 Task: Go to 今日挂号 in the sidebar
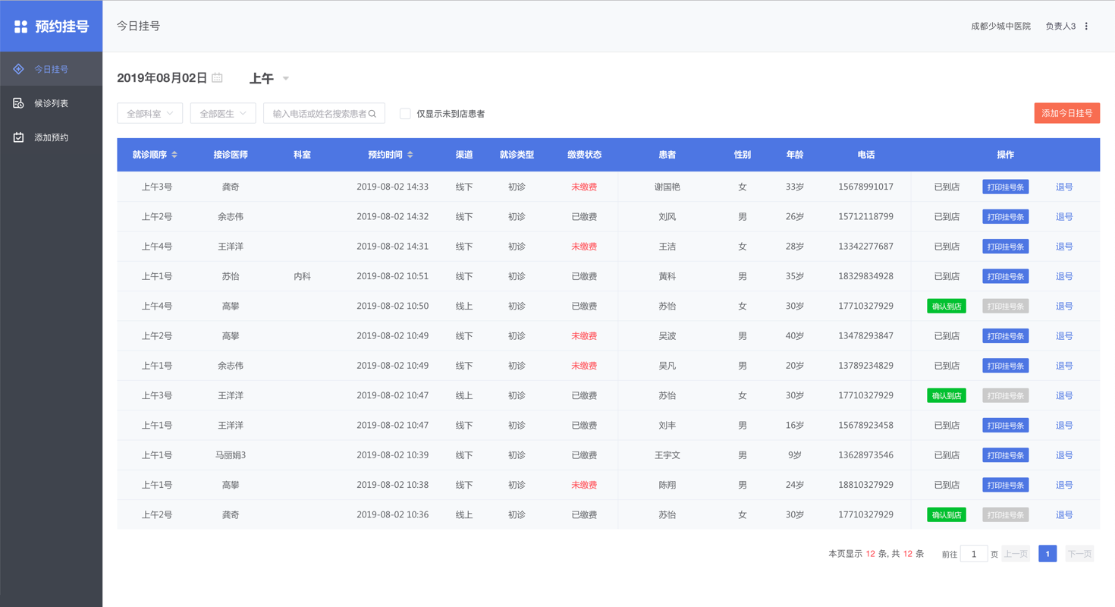[x=52, y=69]
